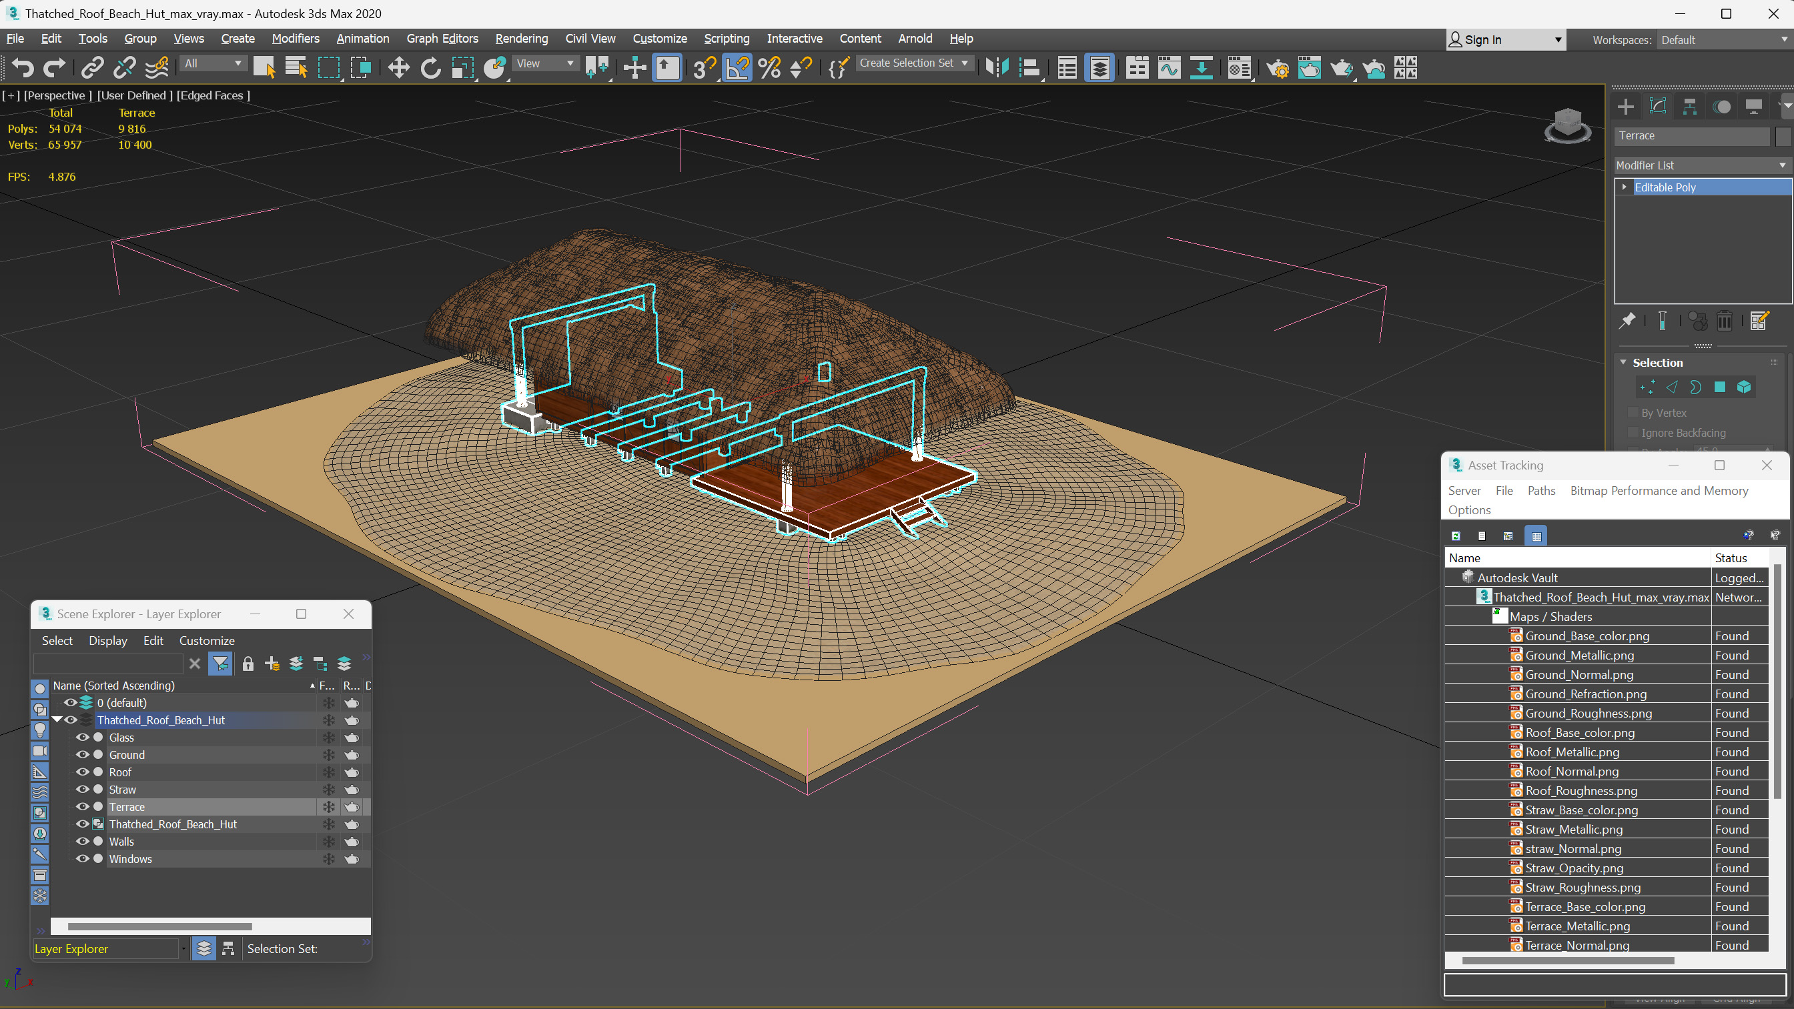Click the Asset Tracking horizontal scrollbar
The width and height of the screenshot is (1794, 1009).
[1568, 961]
